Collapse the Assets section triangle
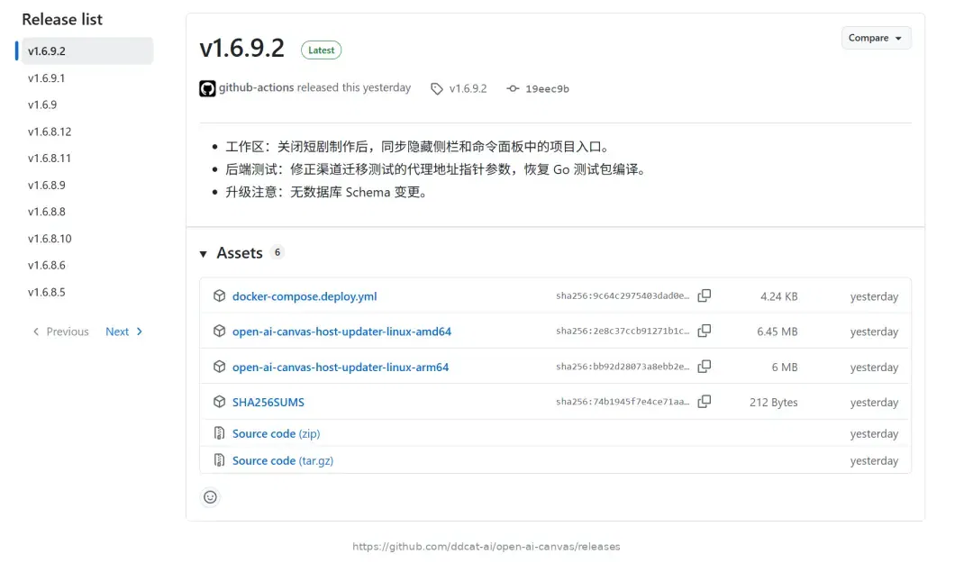The image size is (973, 563). click(203, 253)
